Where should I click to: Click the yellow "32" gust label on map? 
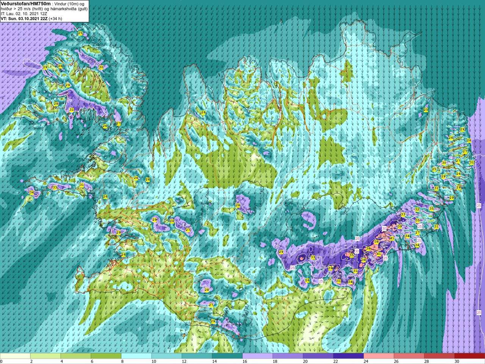[417, 209]
